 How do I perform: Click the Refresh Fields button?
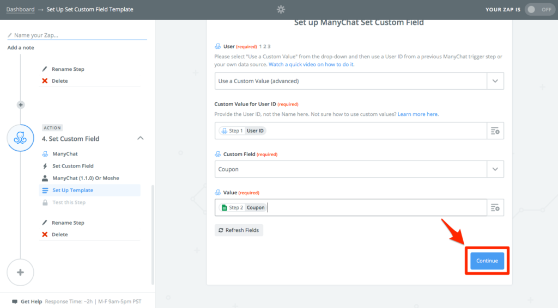coord(239,230)
